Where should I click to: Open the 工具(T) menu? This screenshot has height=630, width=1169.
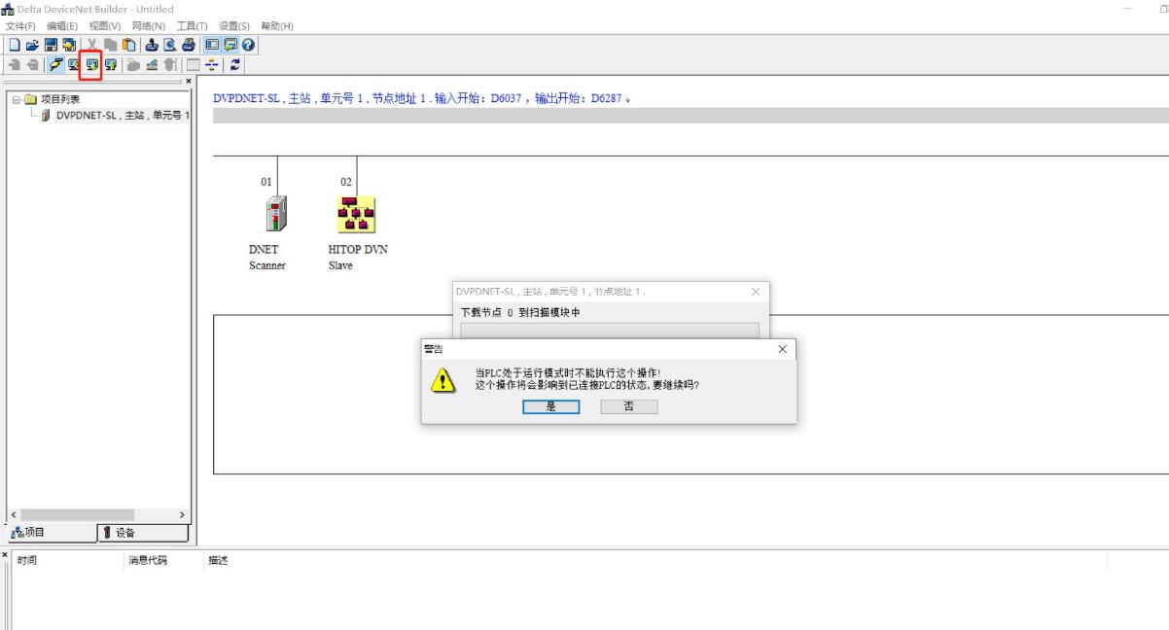coord(193,25)
